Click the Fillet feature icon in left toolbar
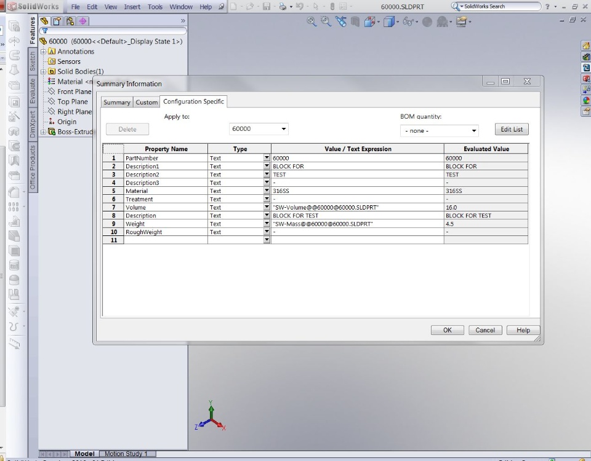 click(x=14, y=192)
